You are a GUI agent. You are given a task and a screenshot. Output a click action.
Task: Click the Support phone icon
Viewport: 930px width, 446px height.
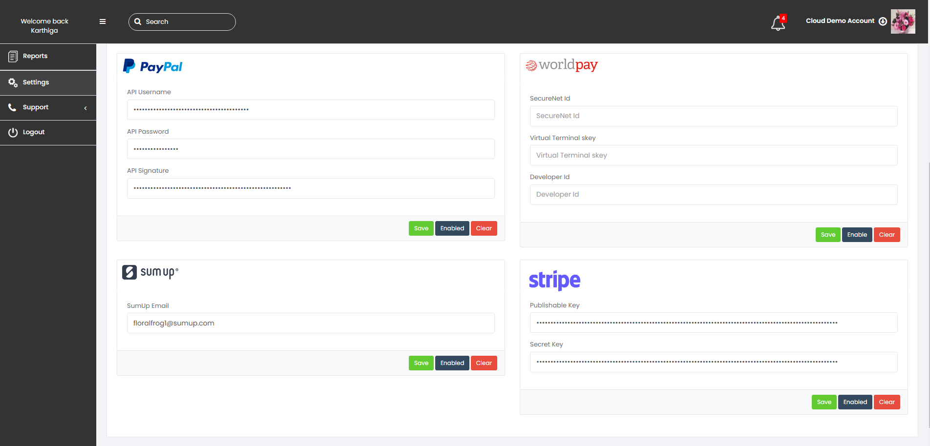13,107
